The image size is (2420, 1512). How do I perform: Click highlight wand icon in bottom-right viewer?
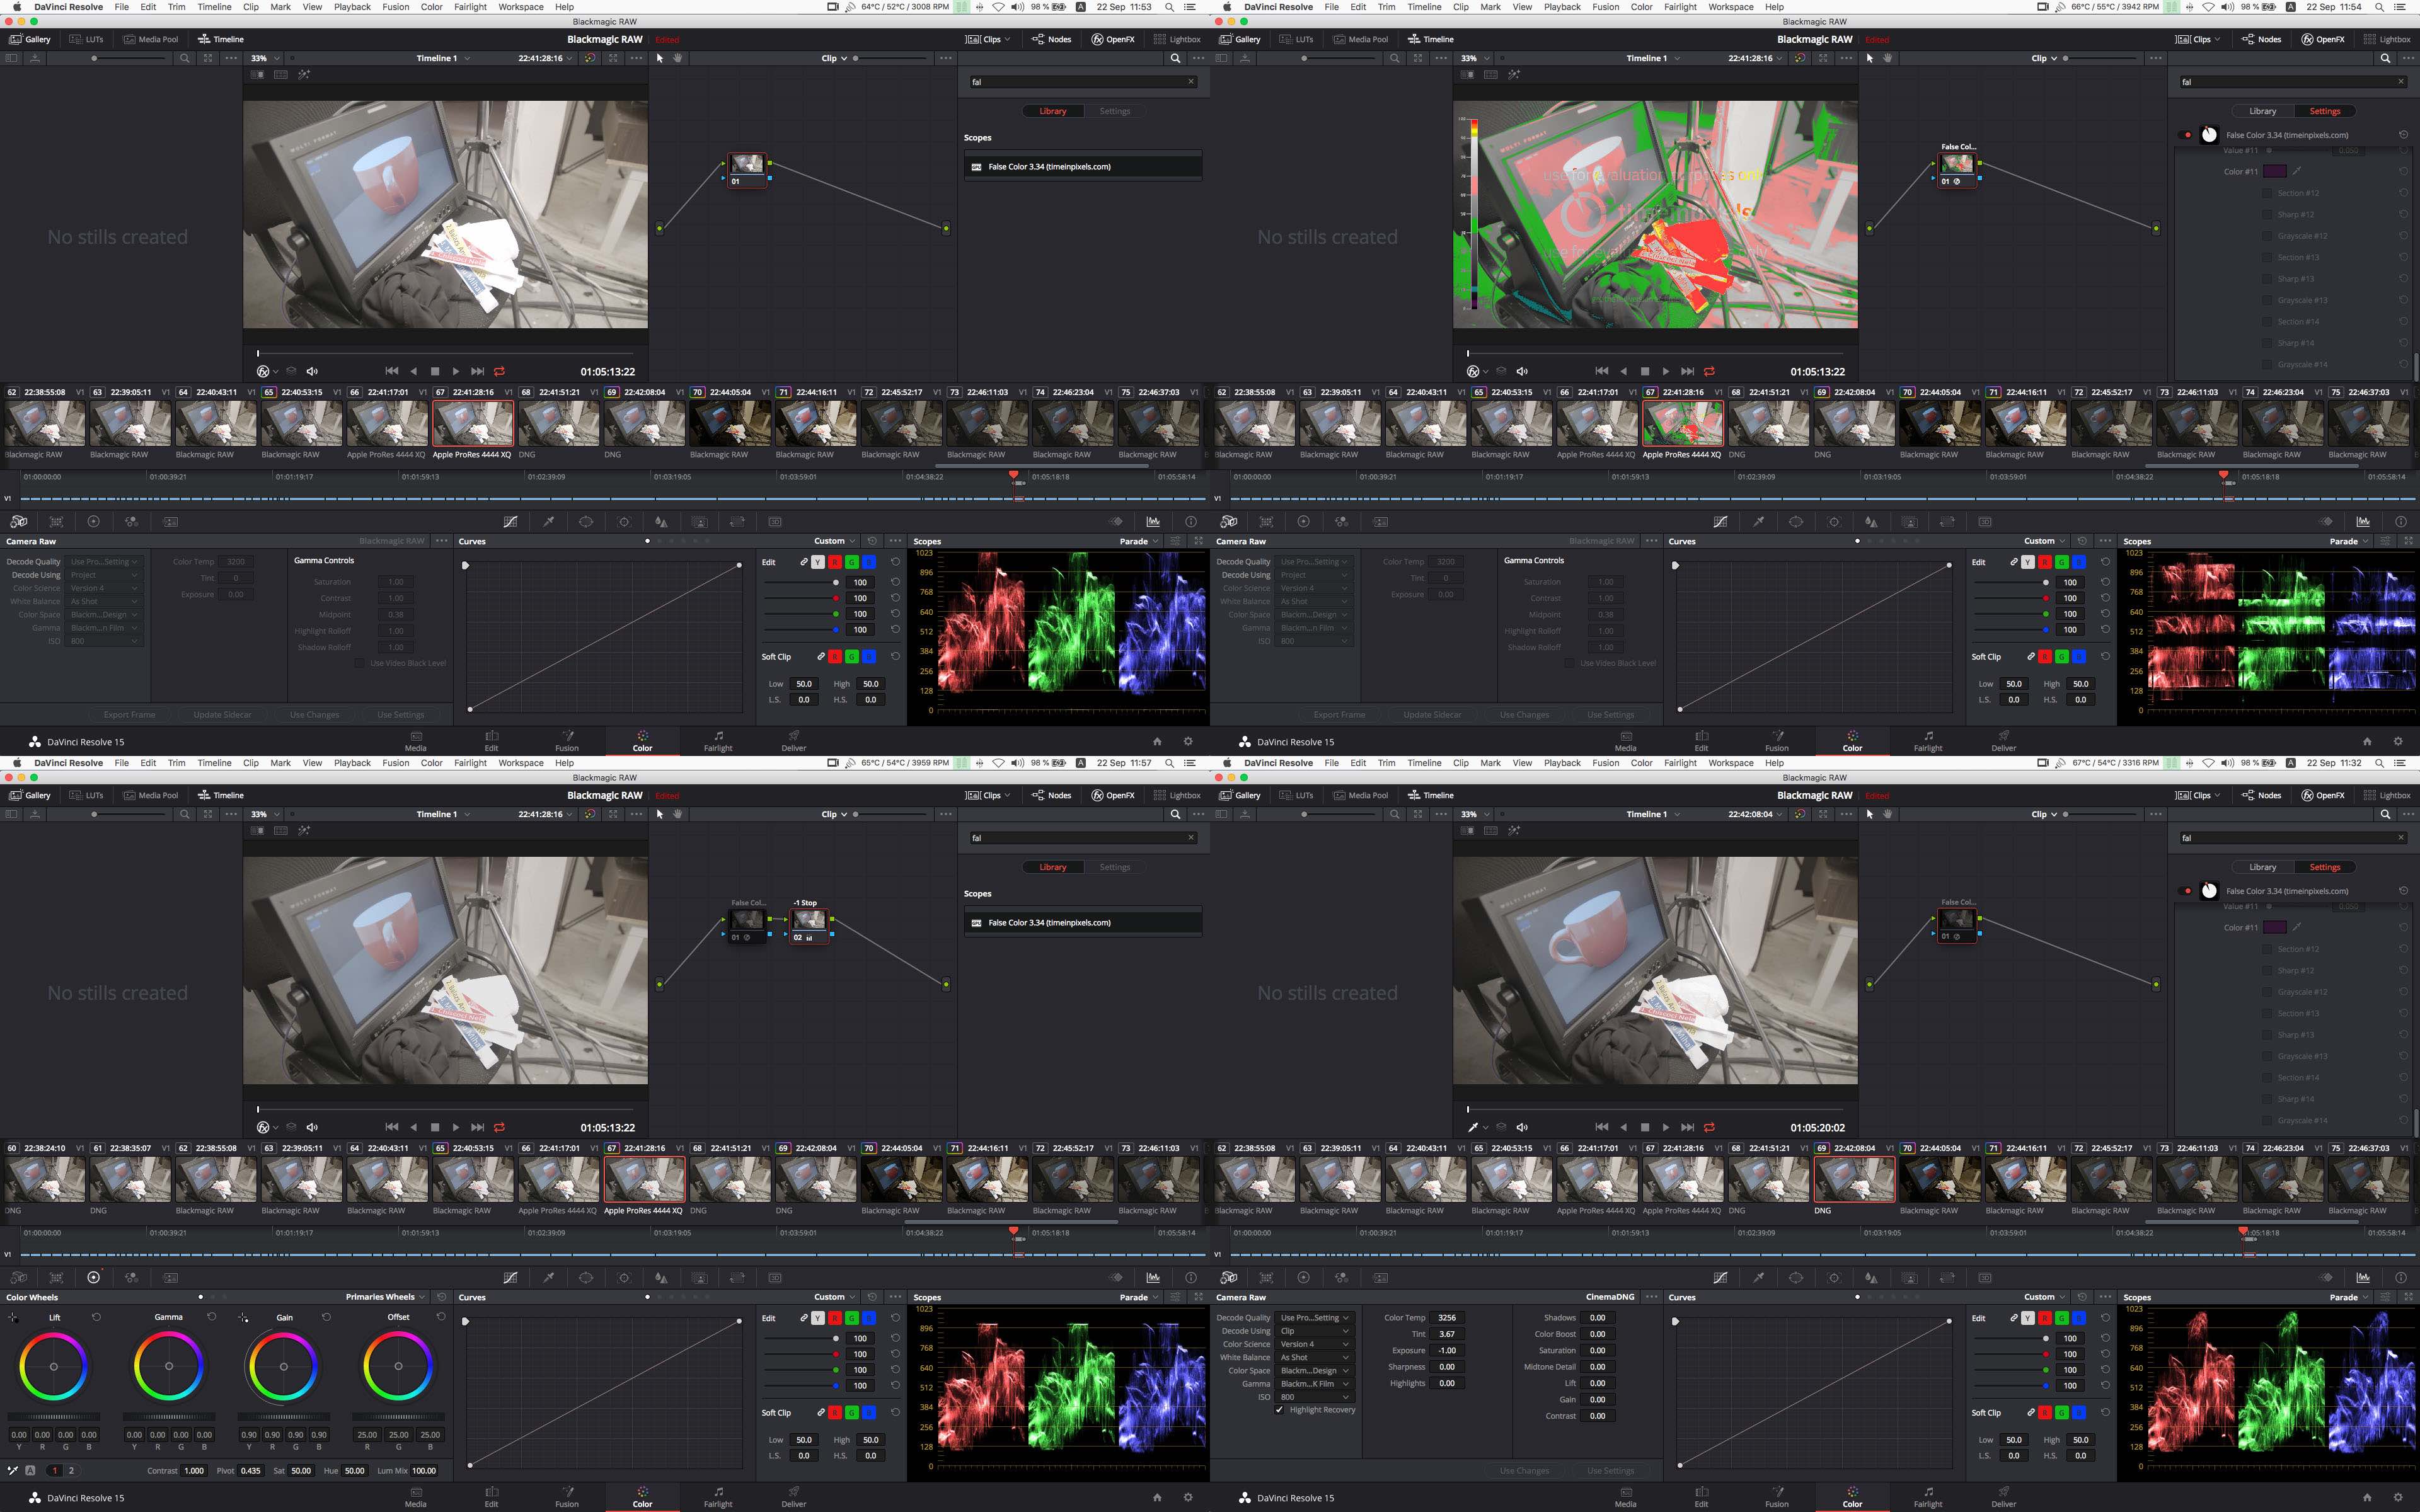tap(1514, 831)
